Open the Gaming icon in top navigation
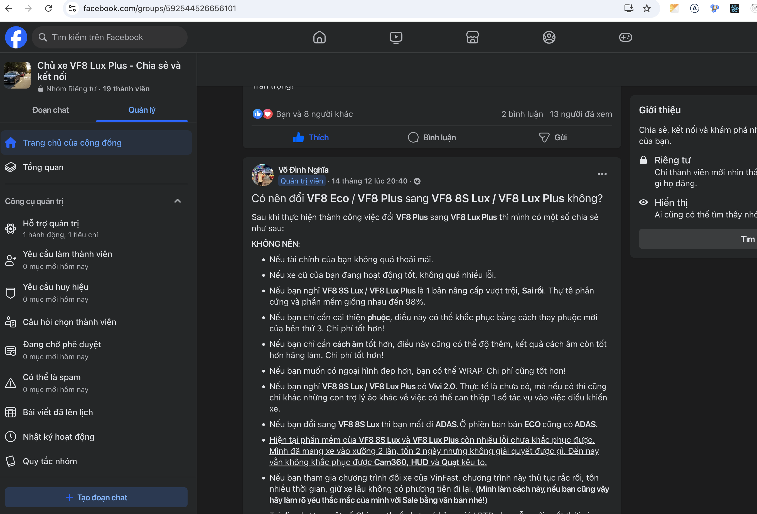This screenshot has width=757, height=514. 625,37
